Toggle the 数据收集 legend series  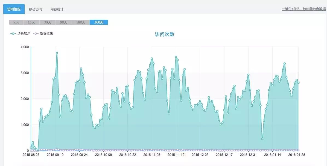point(43,33)
